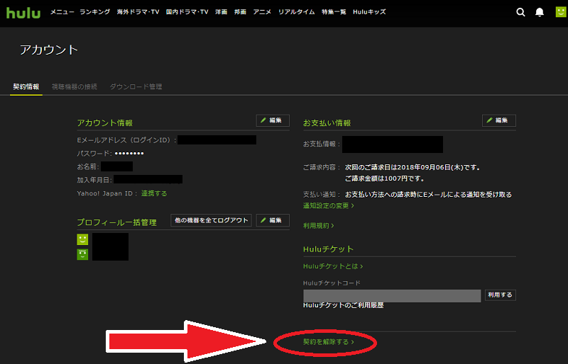
Task: Edit アカウント情報 with its 編集 button
Action: point(273,120)
